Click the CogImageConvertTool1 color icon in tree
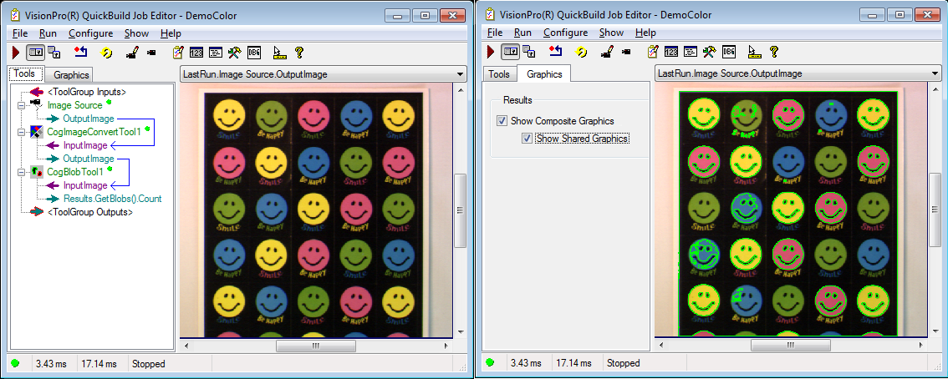948x379 pixels. [x=36, y=132]
